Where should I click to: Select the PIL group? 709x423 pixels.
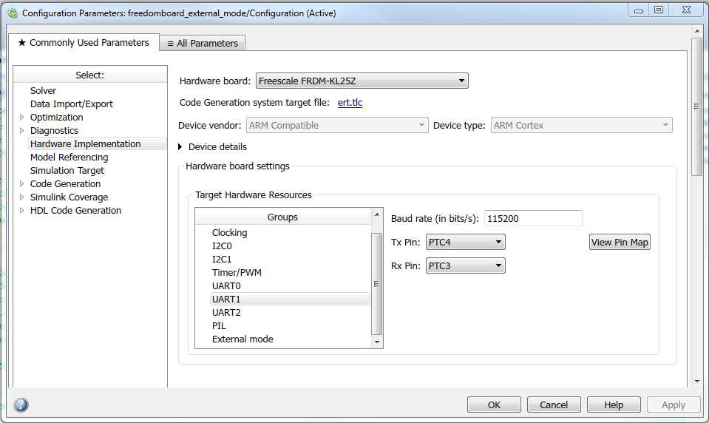coord(219,325)
